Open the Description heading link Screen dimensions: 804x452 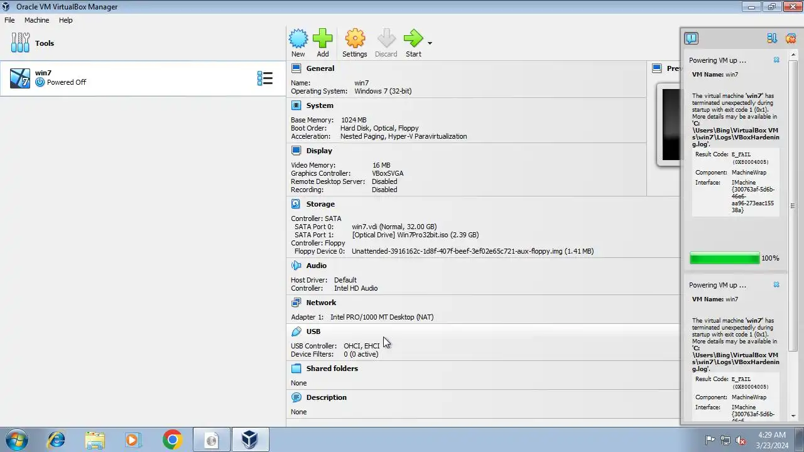[x=327, y=397]
